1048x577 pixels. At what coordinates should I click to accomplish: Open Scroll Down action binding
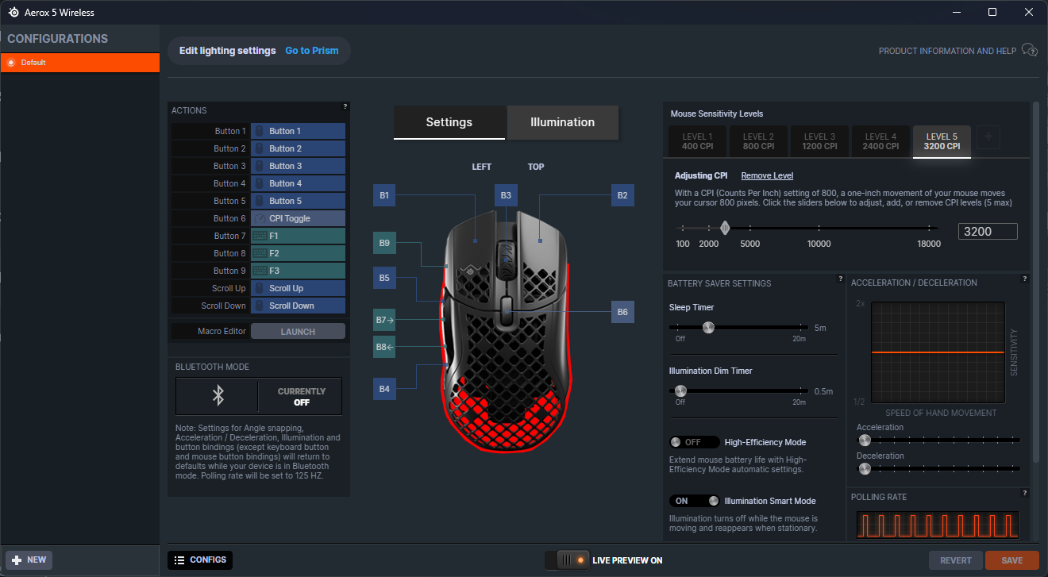pyautogui.click(x=298, y=306)
